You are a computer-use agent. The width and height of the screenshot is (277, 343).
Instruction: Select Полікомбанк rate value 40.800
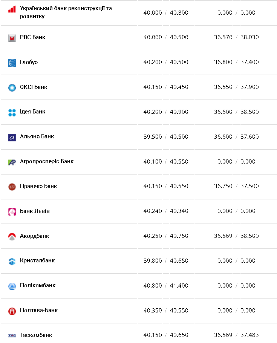click(x=153, y=286)
